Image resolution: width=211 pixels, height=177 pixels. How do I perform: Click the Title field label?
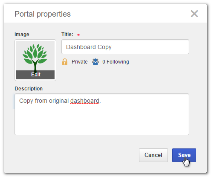tap(67, 35)
